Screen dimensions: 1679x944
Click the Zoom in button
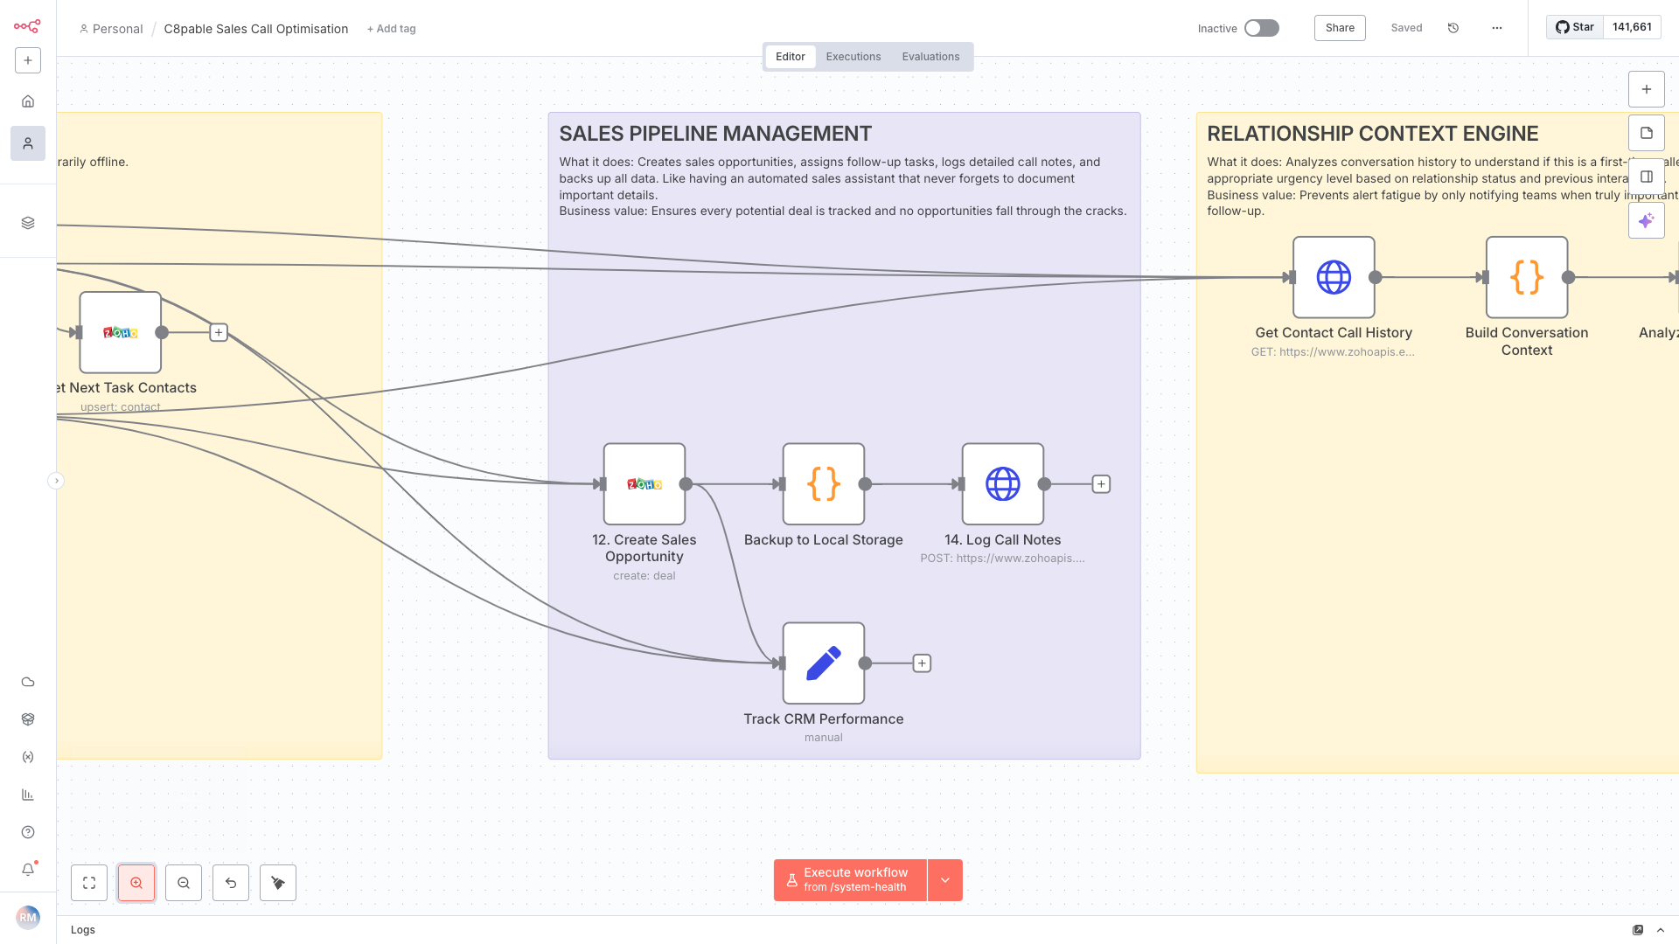(136, 883)
